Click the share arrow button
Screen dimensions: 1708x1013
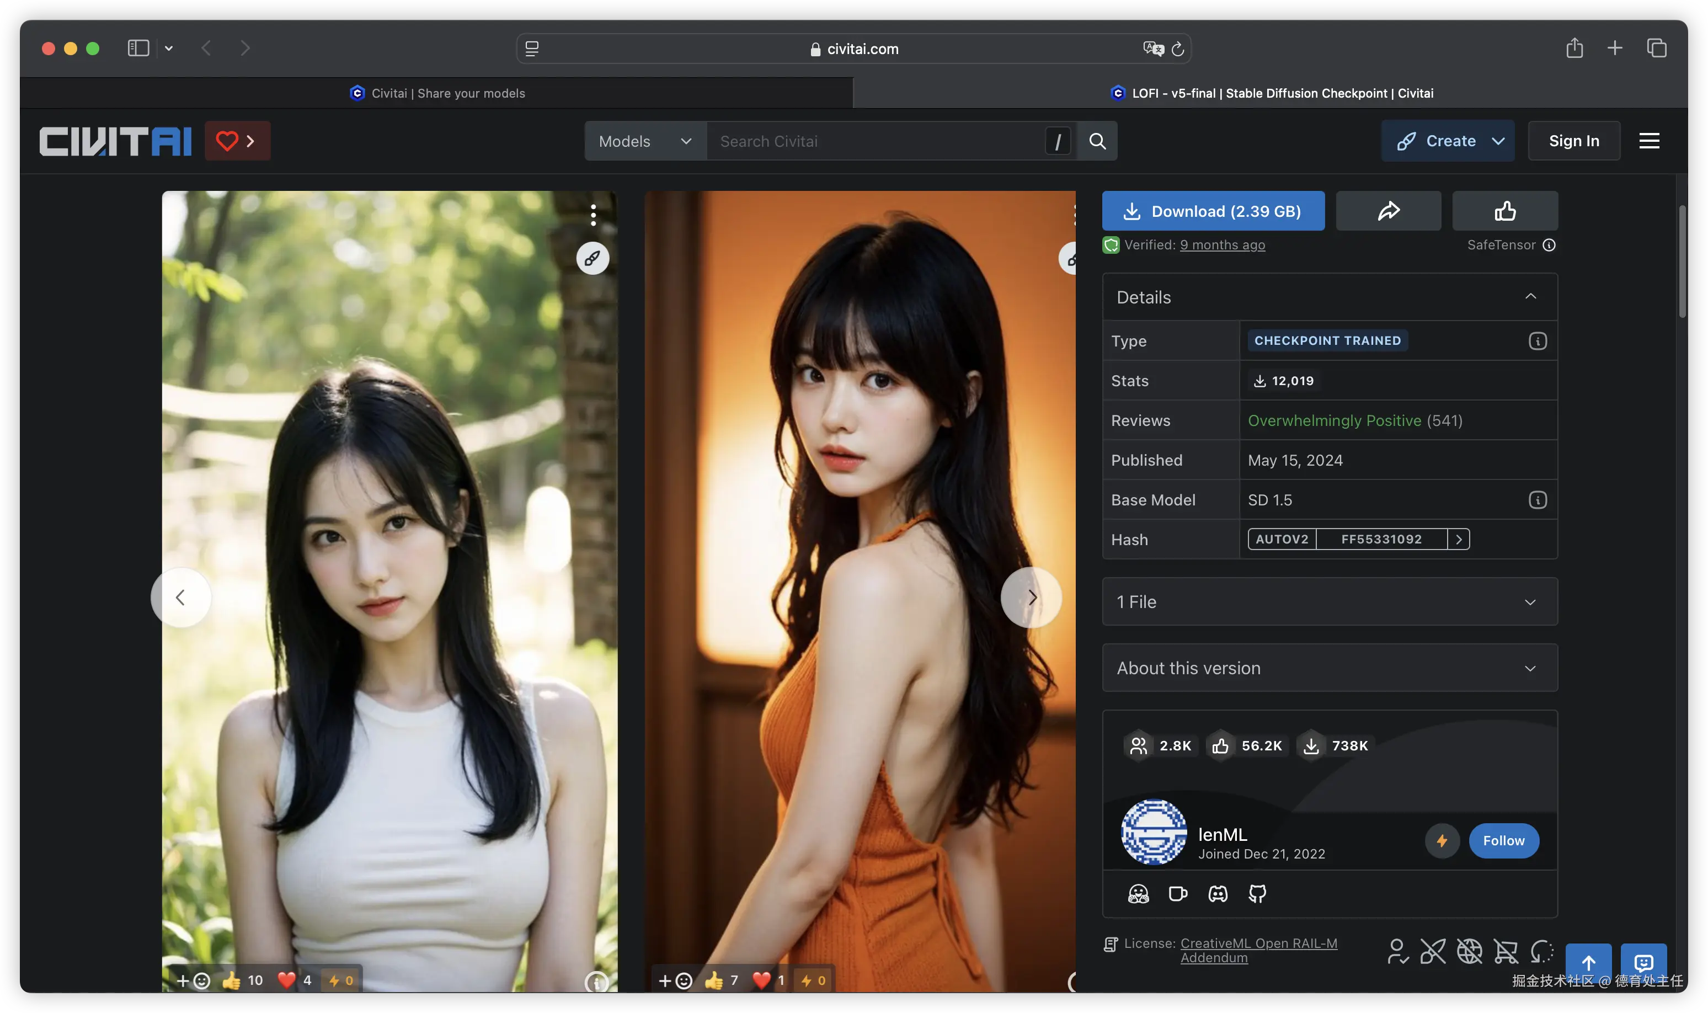(x=1388, y=211)
